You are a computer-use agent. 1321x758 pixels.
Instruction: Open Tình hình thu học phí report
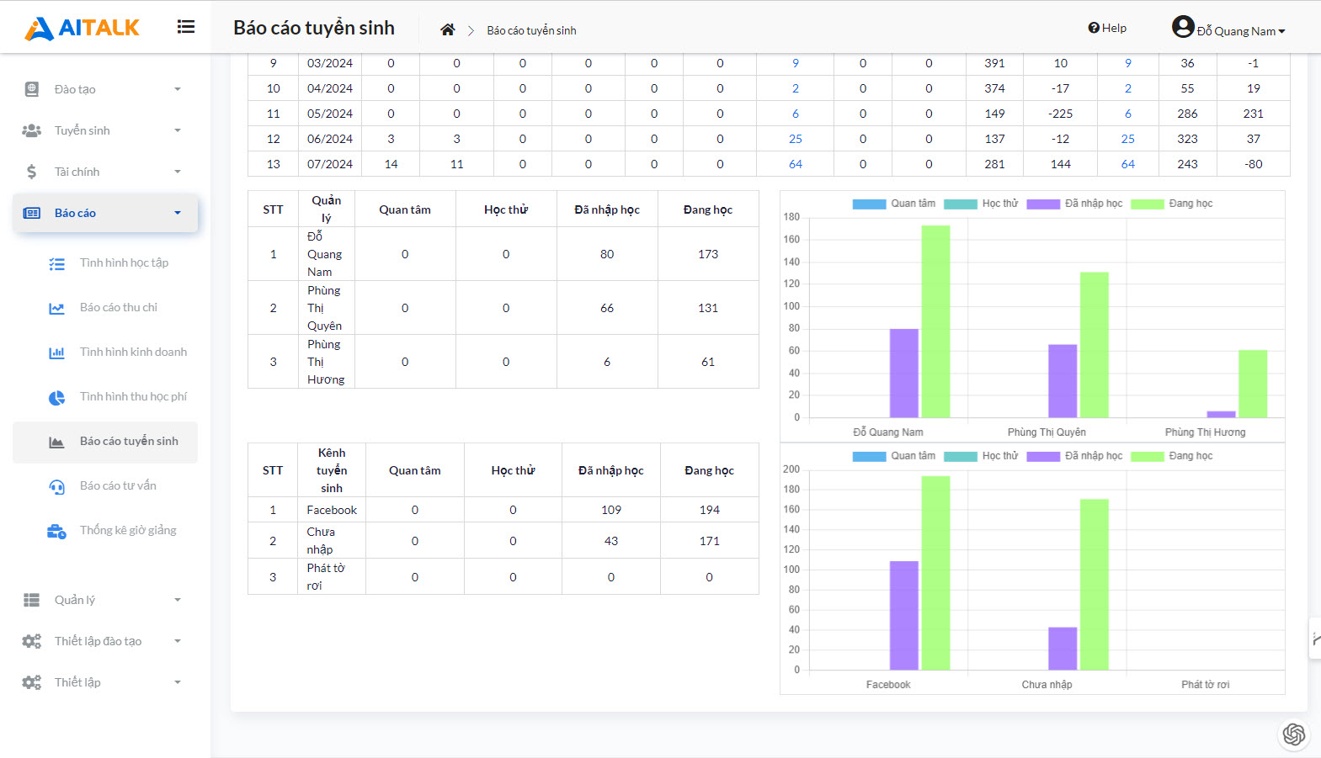133,396
